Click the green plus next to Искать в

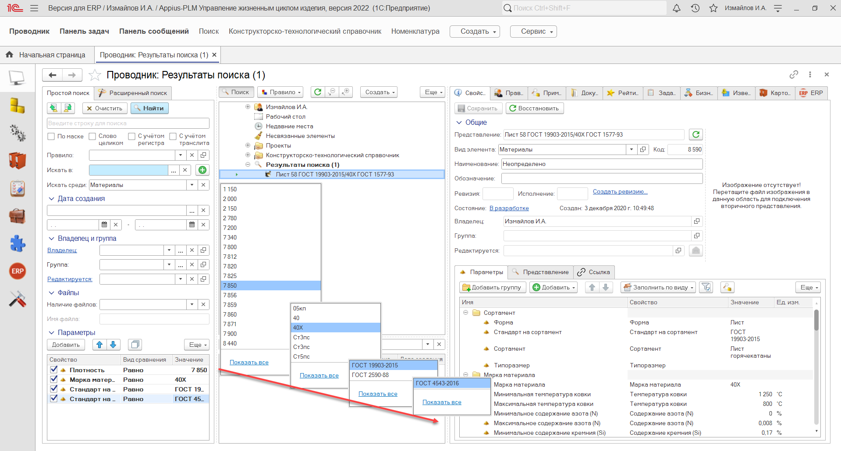(x=202, y=170)
